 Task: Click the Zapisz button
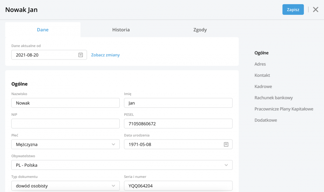293,10
